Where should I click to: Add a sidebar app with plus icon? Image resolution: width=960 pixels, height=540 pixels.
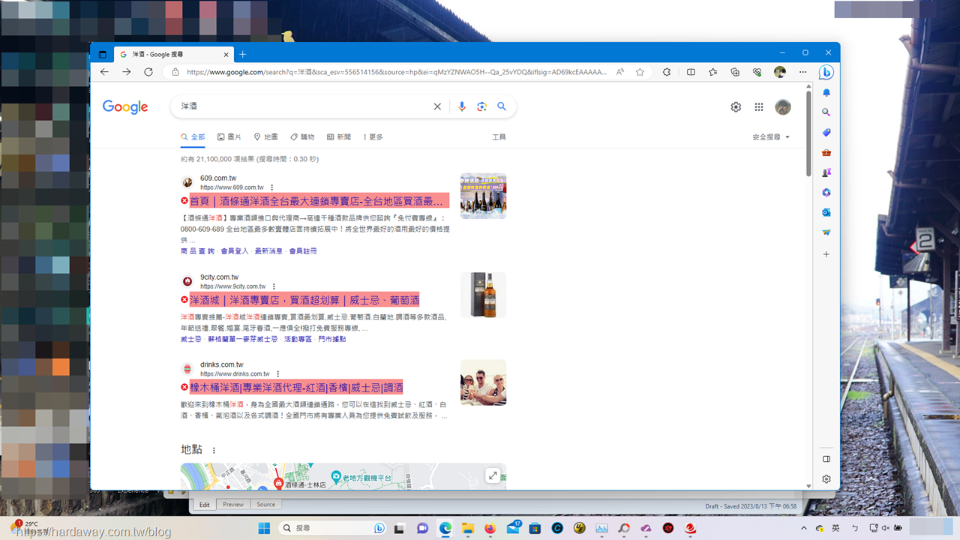click(826, 254)
